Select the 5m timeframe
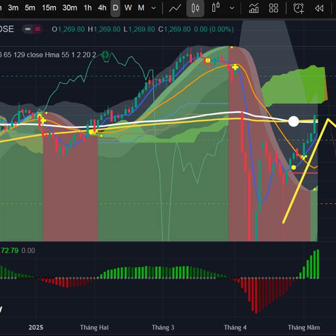The height and width of the screenshot is (336, 336). (x=30, y=8)
